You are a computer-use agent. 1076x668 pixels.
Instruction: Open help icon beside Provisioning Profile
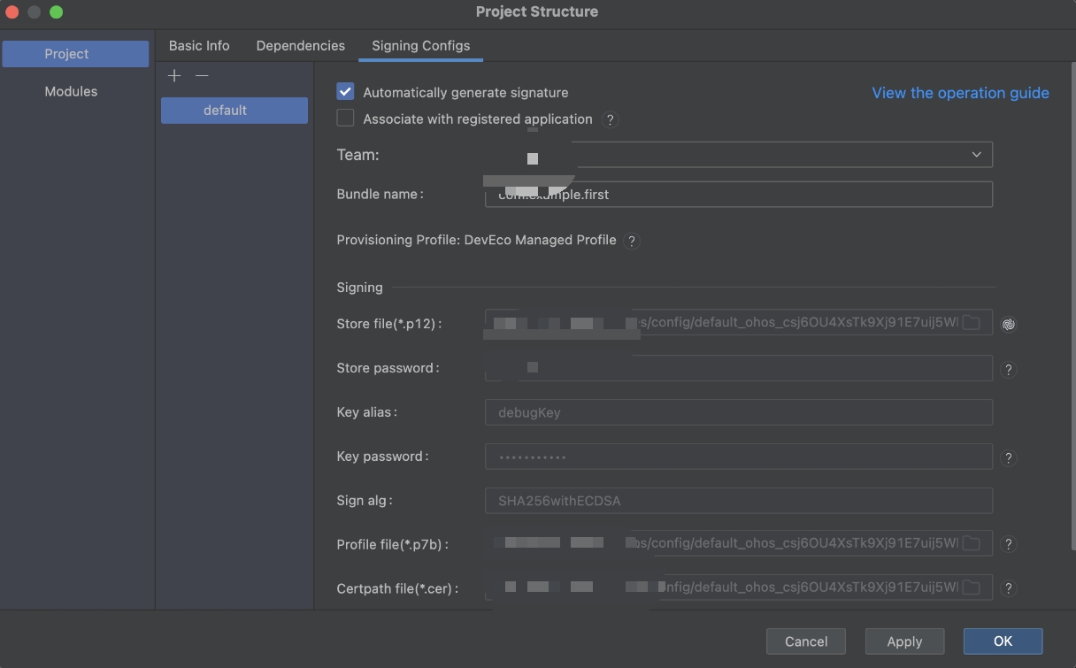(x=632, y=241)
